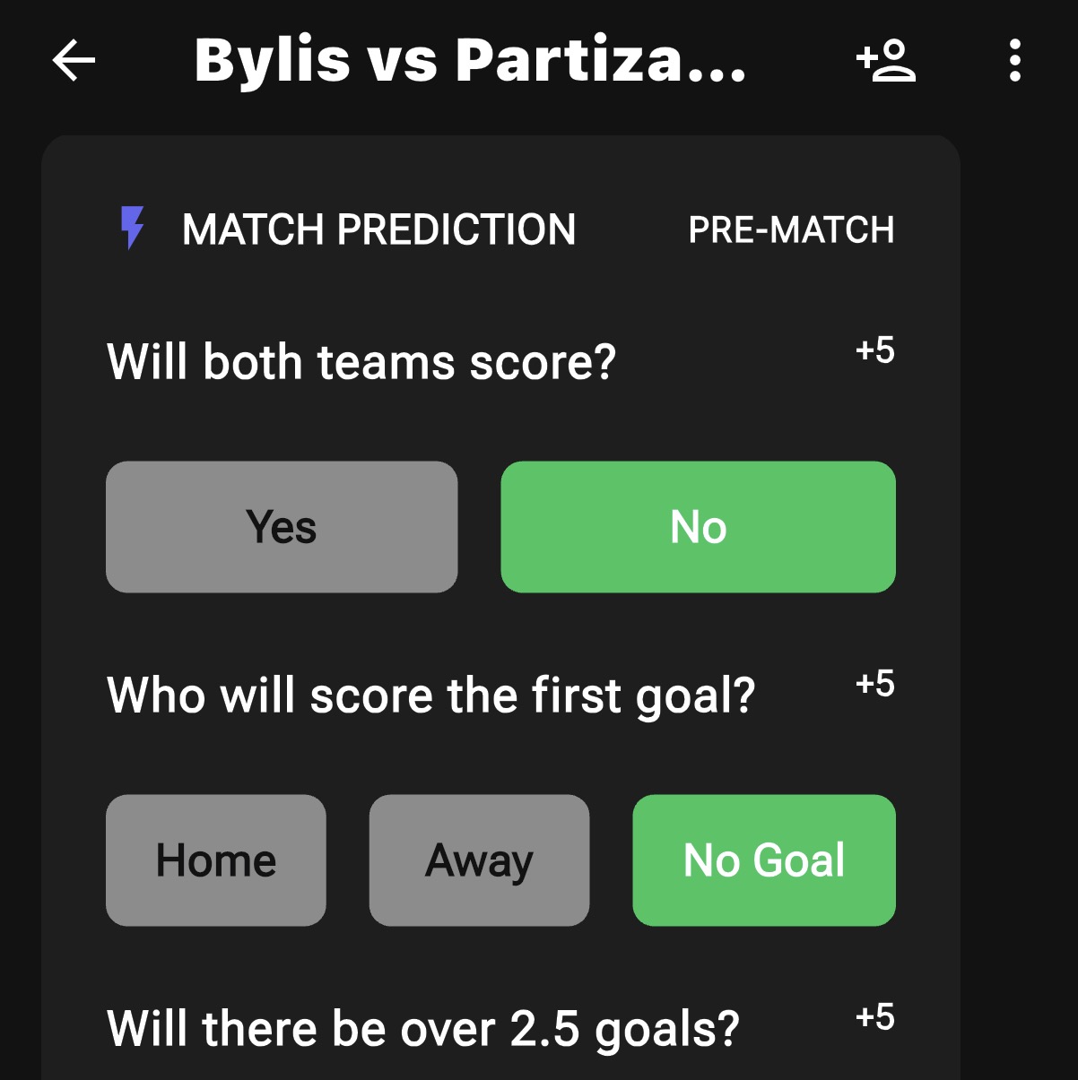Select No for both teams to score
This screenshot has height=1080, width=1078.
click(x=699, y=527)
